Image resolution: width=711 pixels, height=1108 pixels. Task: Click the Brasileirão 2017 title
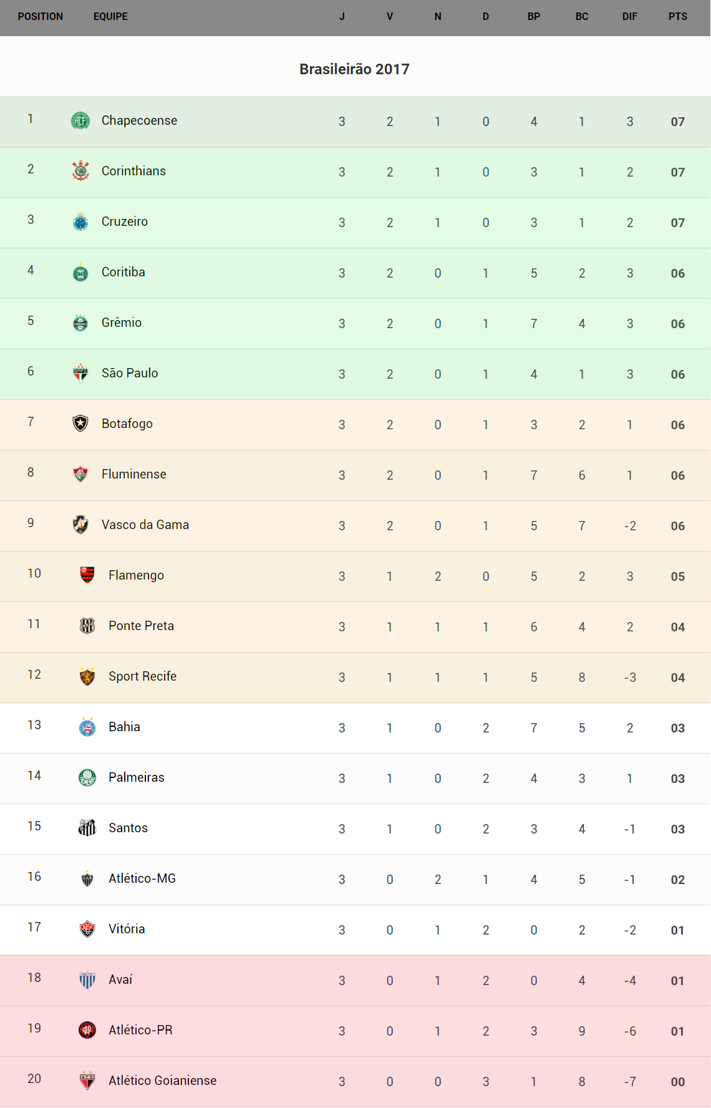coord(354,69)
